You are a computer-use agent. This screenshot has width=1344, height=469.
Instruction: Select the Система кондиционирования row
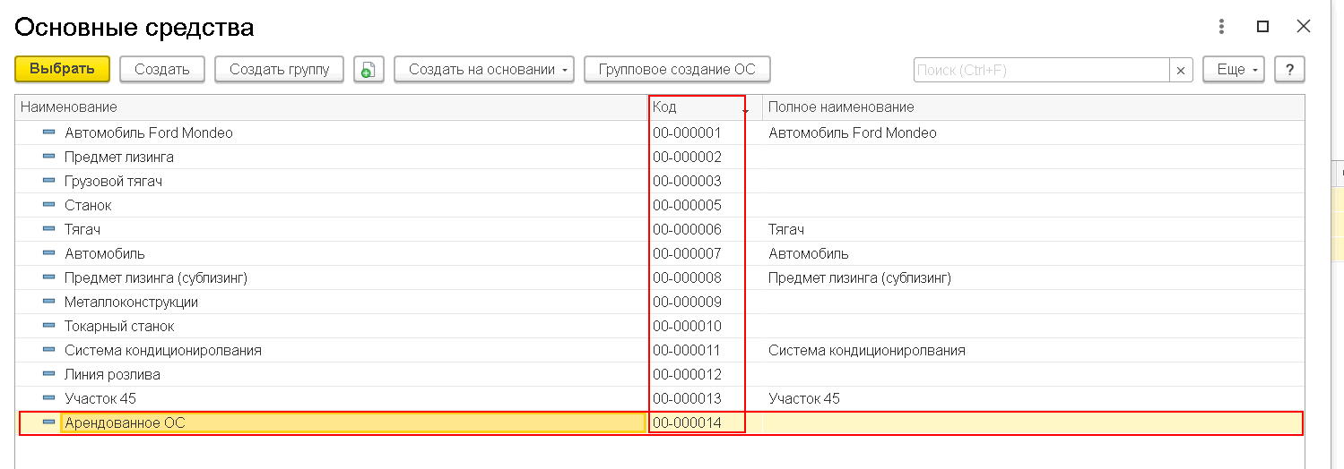pyautogui.click(x=660, y=350)
